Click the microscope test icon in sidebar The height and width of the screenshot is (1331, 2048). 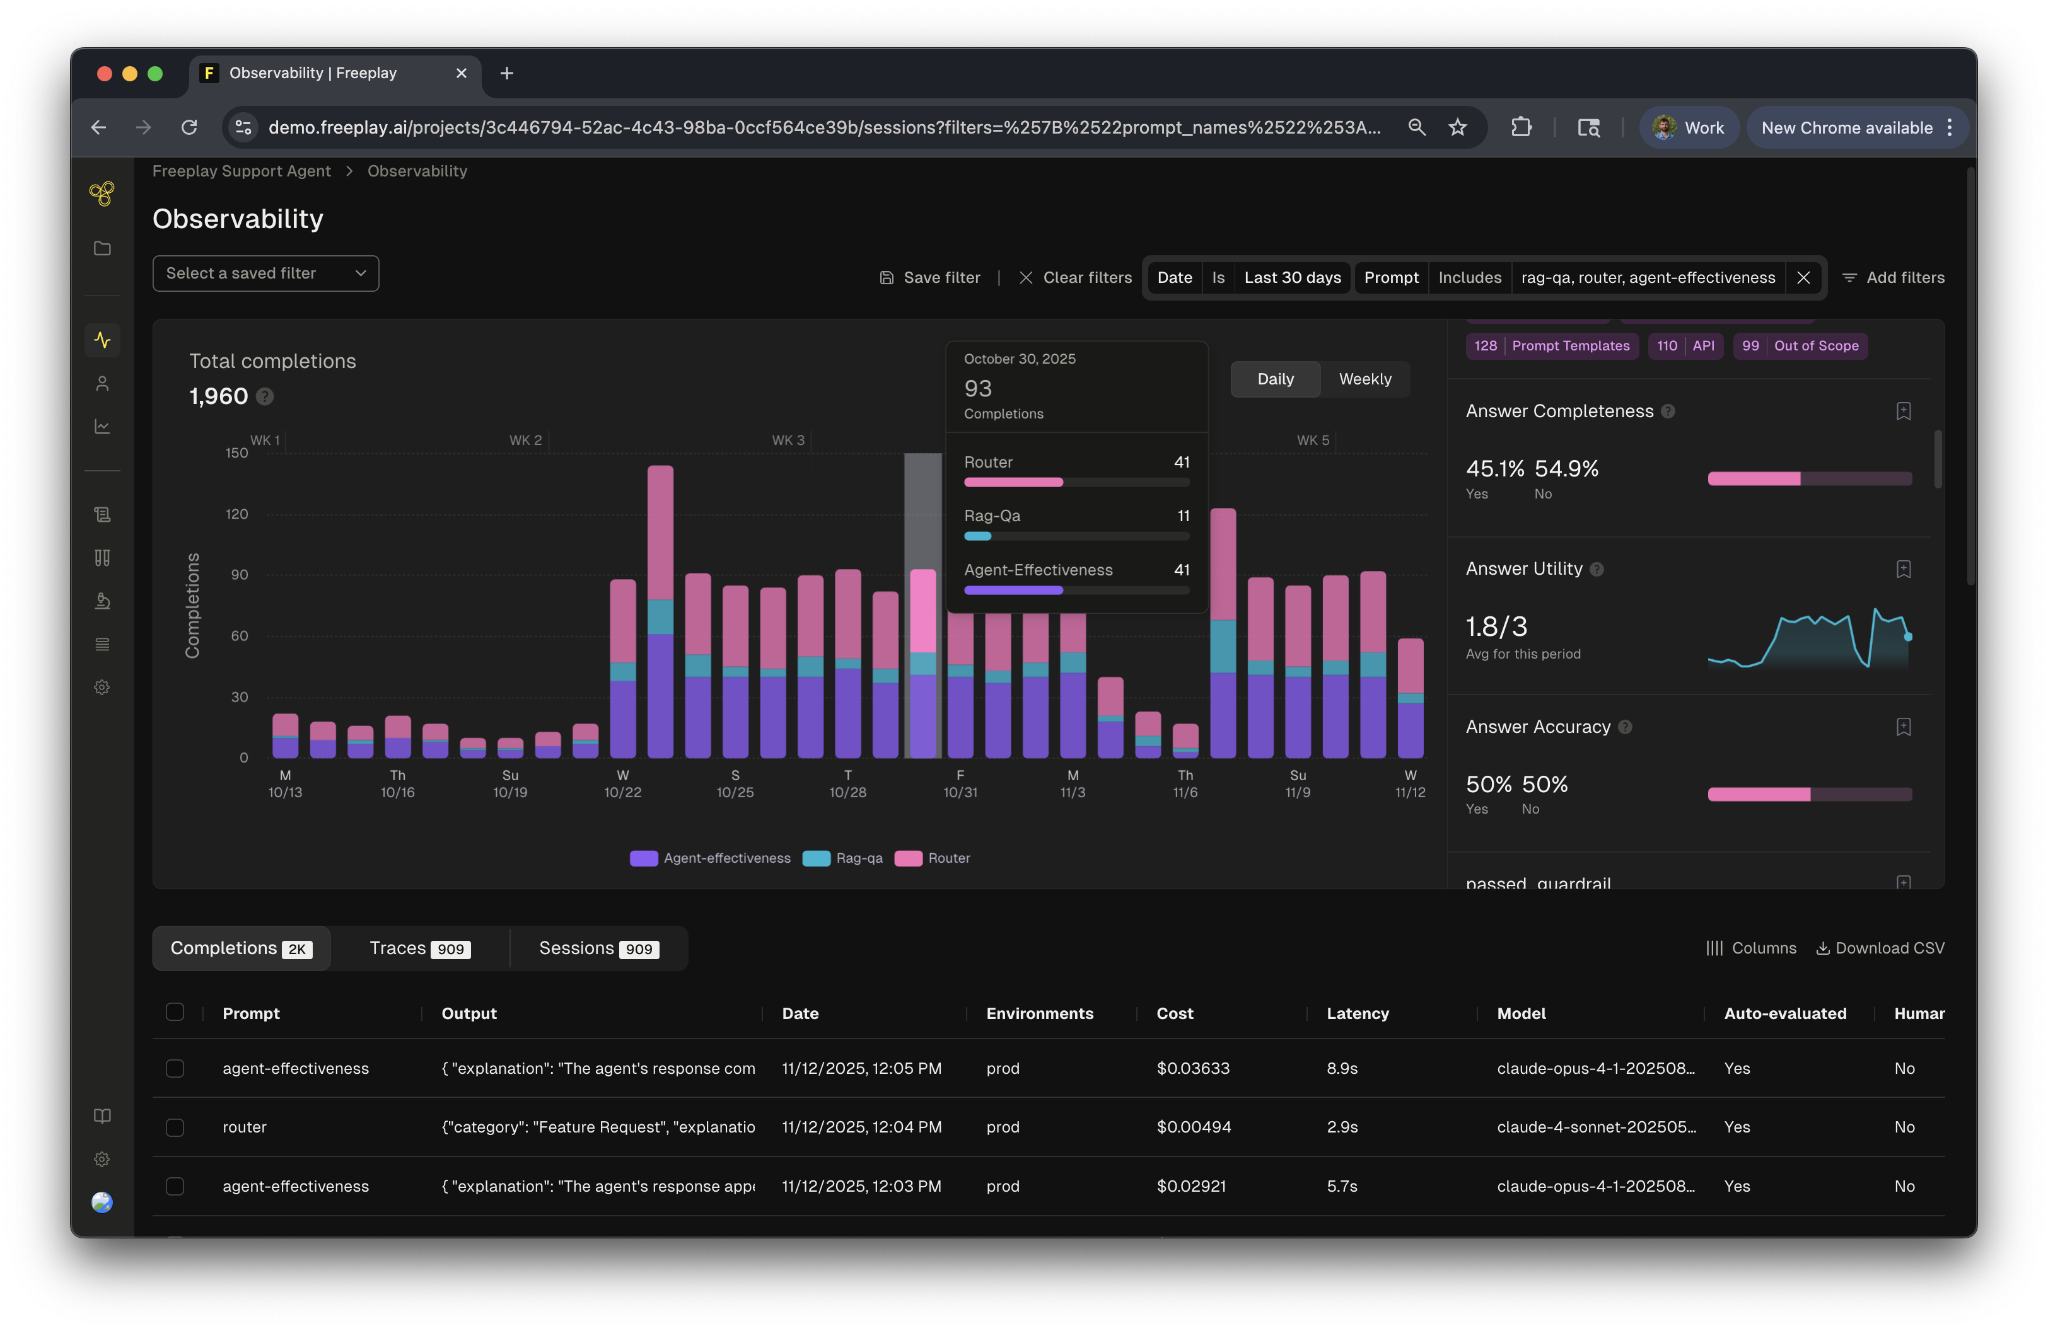coord(102,601)
